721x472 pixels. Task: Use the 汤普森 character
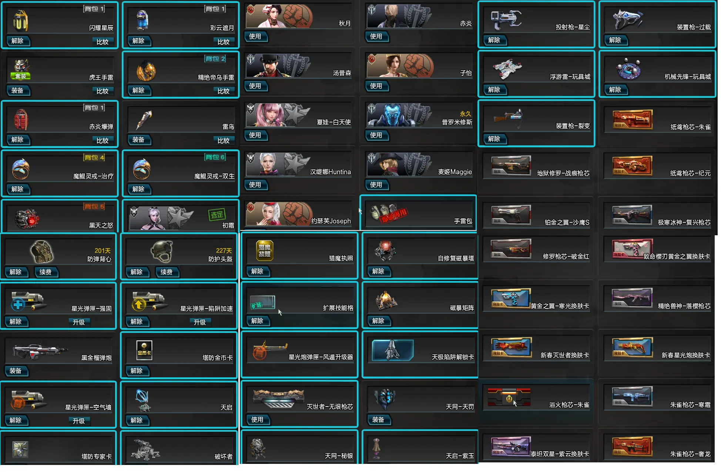[255, 86]
